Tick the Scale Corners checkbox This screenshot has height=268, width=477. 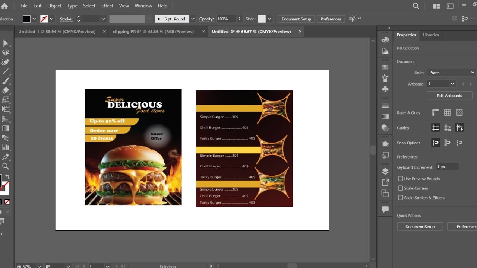401,188
